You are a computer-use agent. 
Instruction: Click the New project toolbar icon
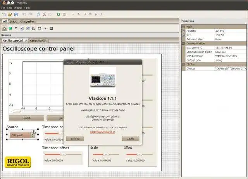[4, 14]
